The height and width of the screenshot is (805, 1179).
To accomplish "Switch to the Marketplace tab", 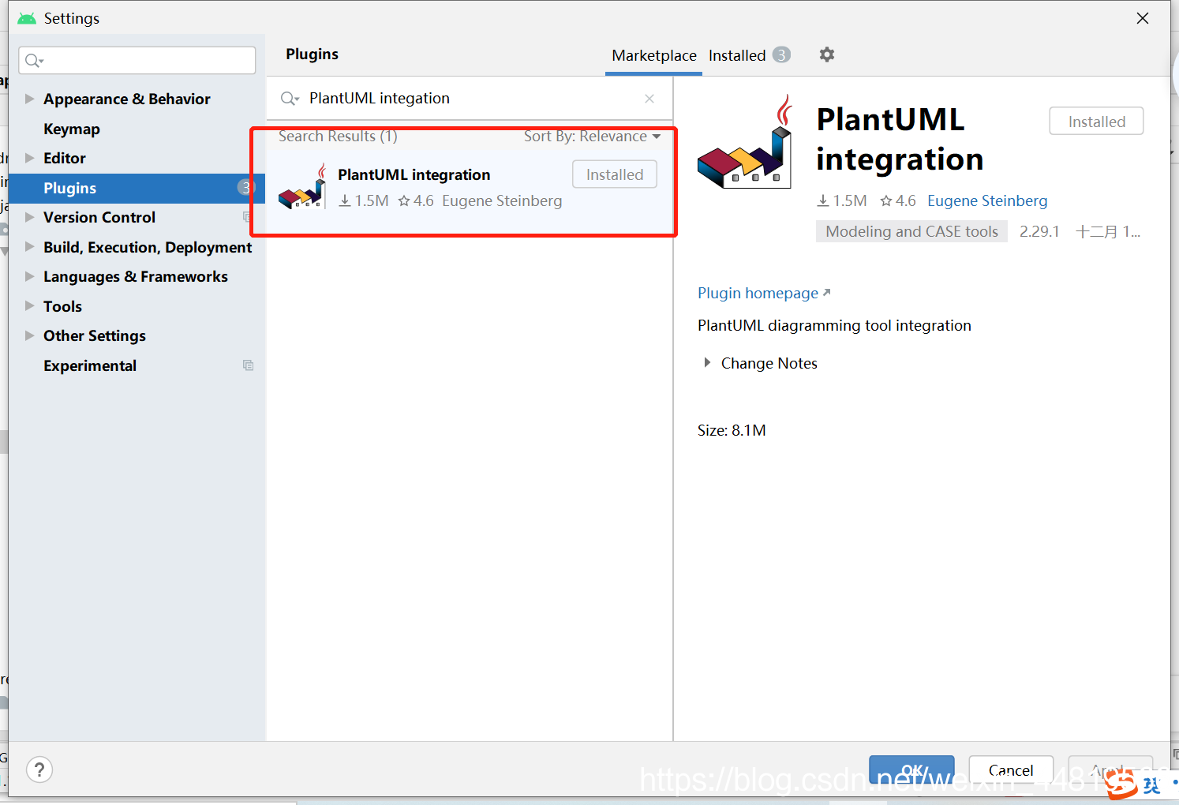I will point(654,55).
